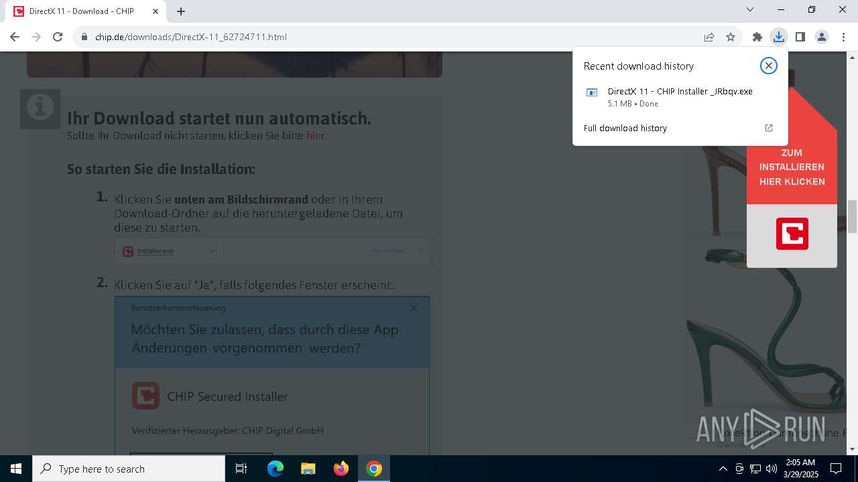
Task: View site information lock icon
Action: 84,37
